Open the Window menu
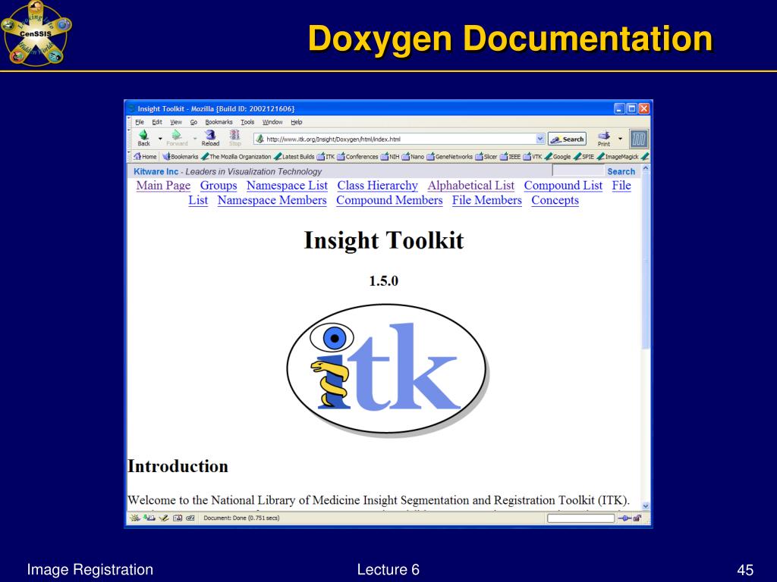Viewport: 777px width, 582px height. (x=272, y=122)
